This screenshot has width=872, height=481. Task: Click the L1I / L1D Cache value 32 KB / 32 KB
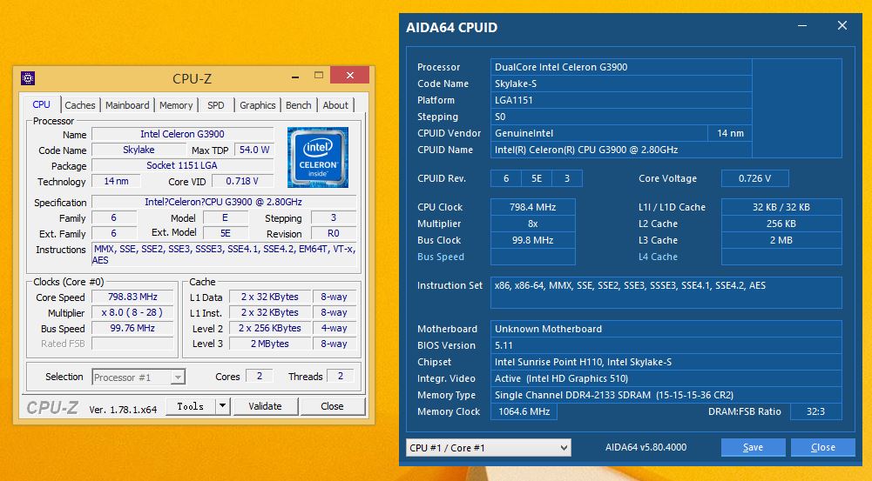781,207
